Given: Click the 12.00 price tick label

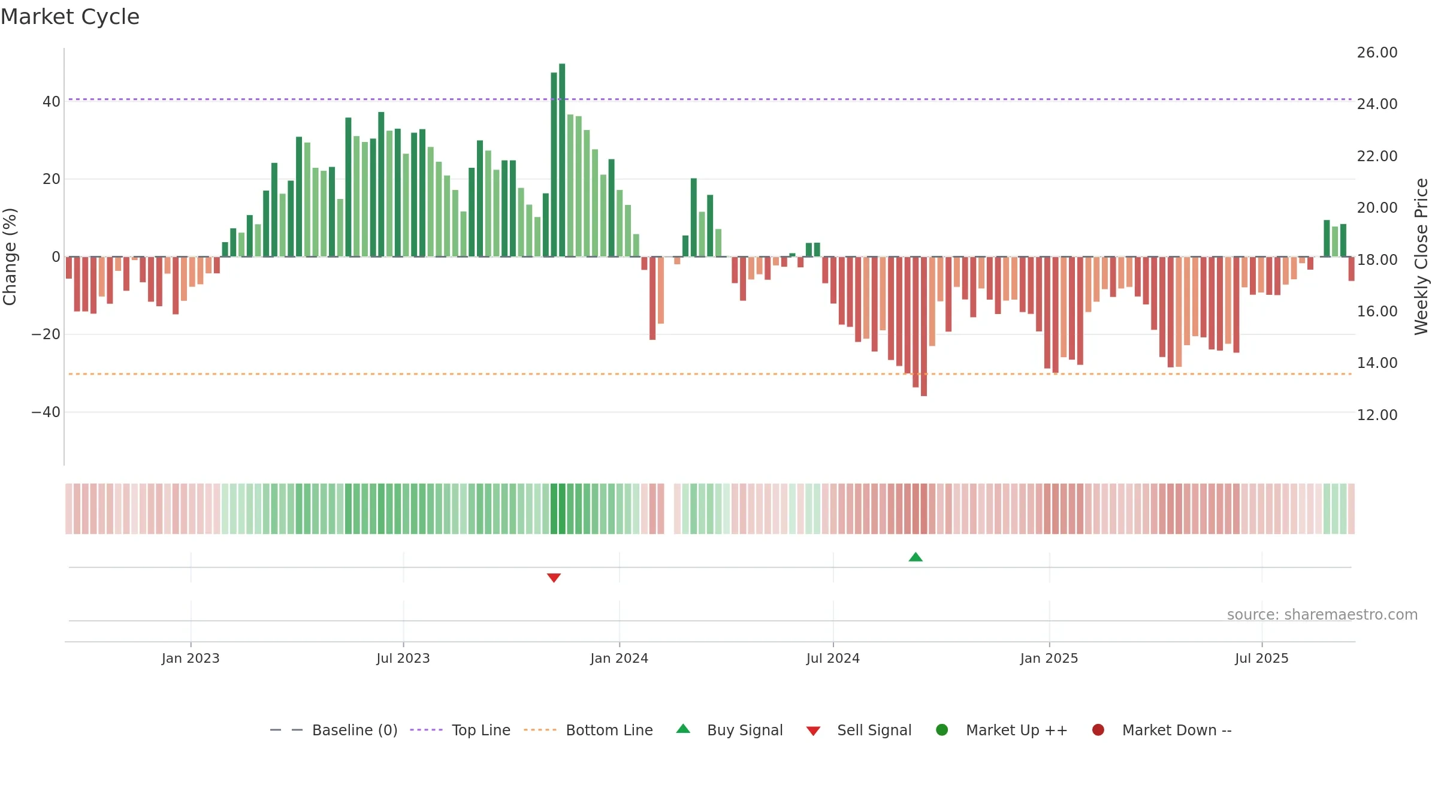Looking at the screenshot, I should coord(1377,415).
